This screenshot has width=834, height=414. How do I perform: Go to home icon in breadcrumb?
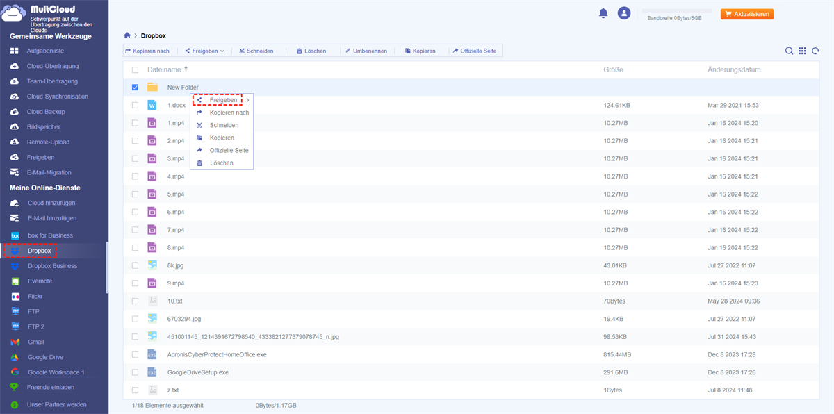(127, 35)
